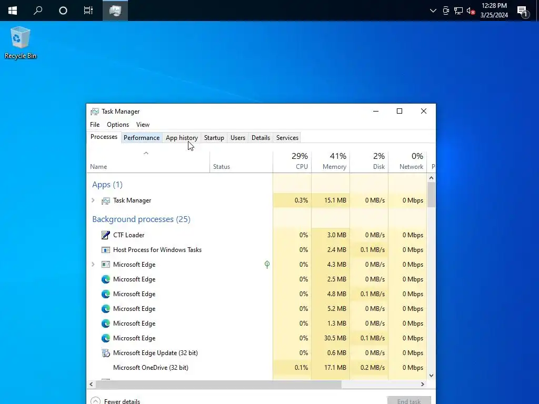Viewport: 539px width, 404px height.
Task: Switch to the App history tab
Action: point(182,138)
